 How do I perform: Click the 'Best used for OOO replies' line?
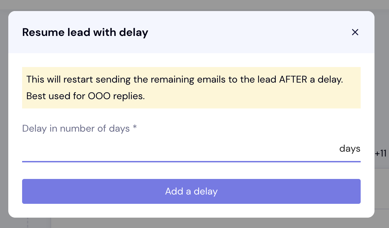tap(85, 96)
